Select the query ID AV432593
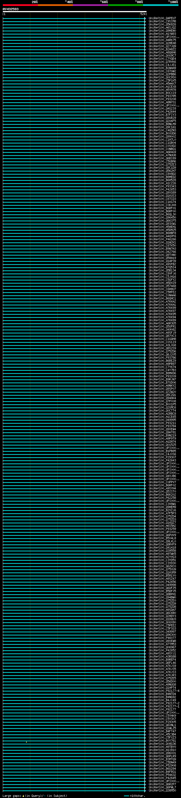Viewport: 181px width, 798px height. point(10,9)
